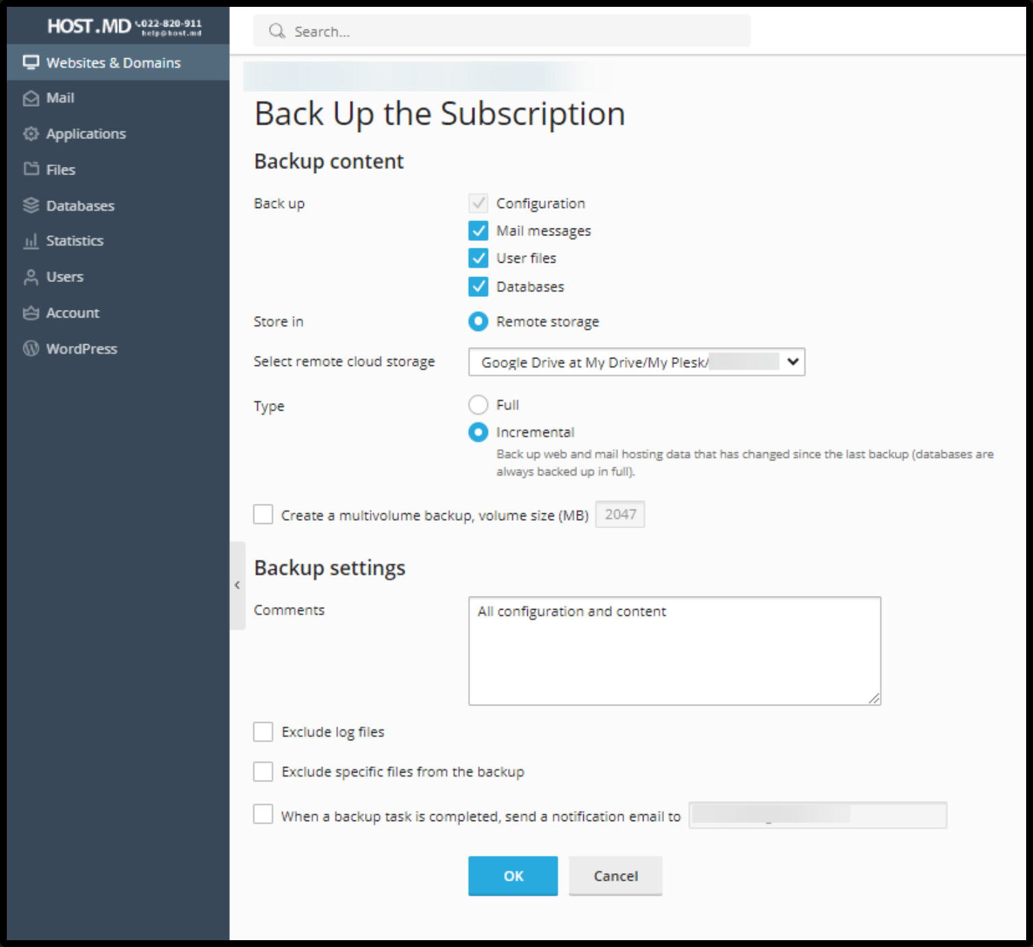Screen dimensions: 1033x947
Task: Click inside the Comments text area
Action: pyautogui.click(x=674, y=651)
